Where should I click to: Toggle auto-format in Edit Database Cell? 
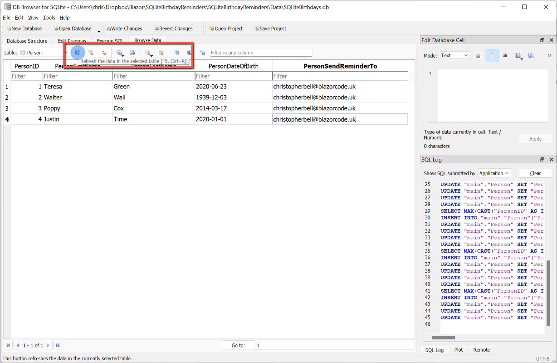[478, 55]
